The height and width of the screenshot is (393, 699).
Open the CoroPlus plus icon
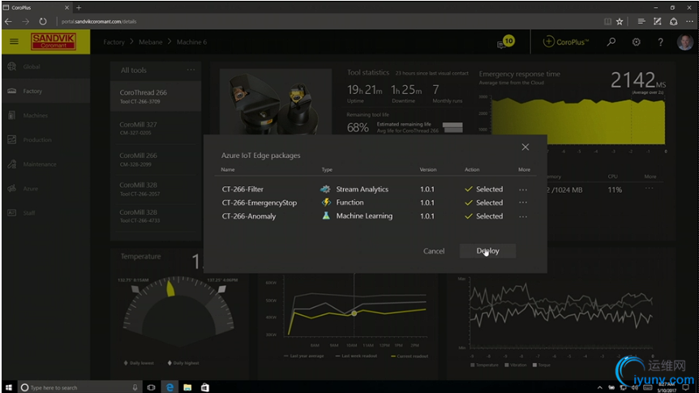pos(548,42)
